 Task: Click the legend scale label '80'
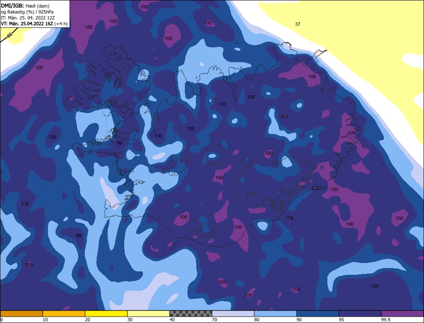[x=257, y=320]
